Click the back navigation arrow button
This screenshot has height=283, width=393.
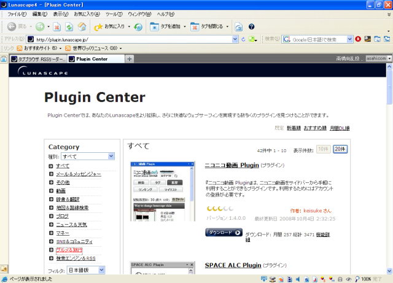[12, 26]
